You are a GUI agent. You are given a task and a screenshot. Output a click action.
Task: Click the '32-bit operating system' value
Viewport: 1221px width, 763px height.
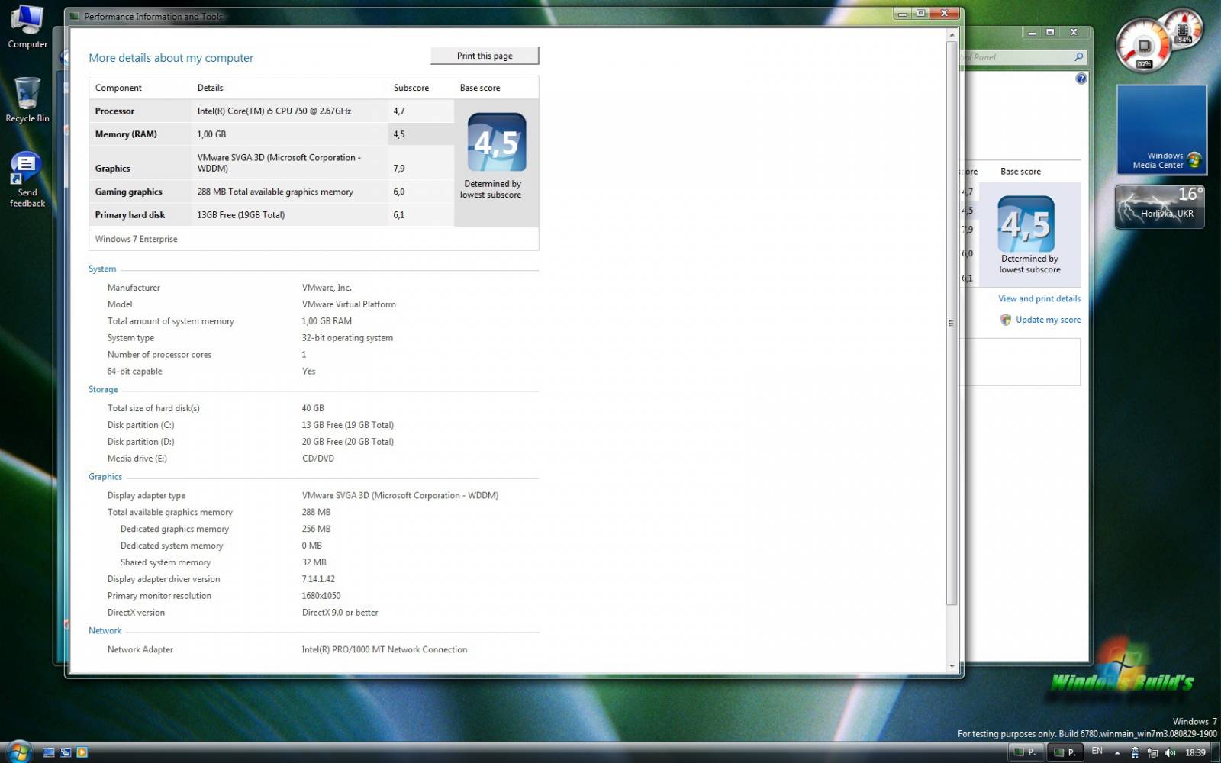point(347,338)
